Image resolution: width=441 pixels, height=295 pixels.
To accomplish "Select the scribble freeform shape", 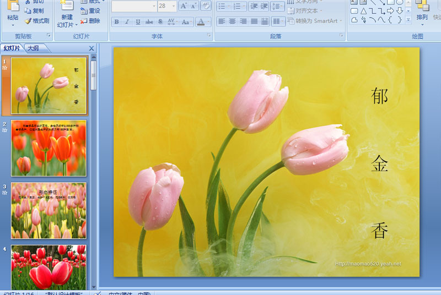I will [363, 20].
